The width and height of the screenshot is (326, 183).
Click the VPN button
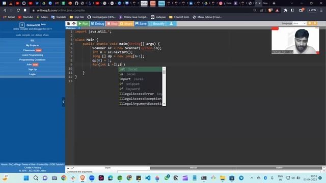(x=312, y=10)
